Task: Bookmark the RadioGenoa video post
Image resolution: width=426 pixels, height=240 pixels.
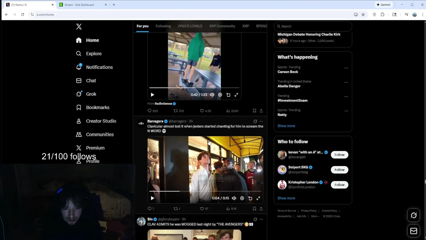Action: [x=254, y=111]
